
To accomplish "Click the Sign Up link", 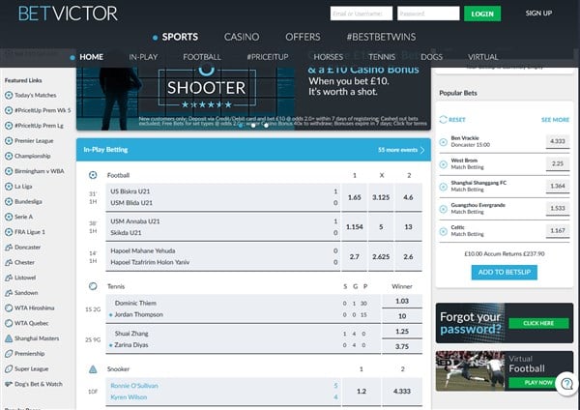I will point(538,14).
